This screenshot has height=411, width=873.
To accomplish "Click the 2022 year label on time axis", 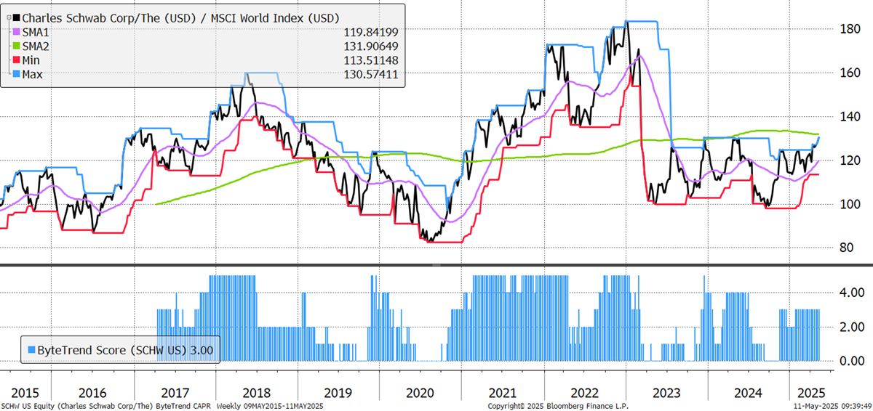I will pos(584,391).
